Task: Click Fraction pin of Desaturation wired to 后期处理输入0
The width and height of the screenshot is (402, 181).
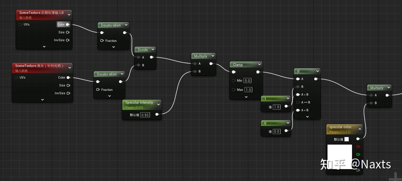Action: pos(102,40)
